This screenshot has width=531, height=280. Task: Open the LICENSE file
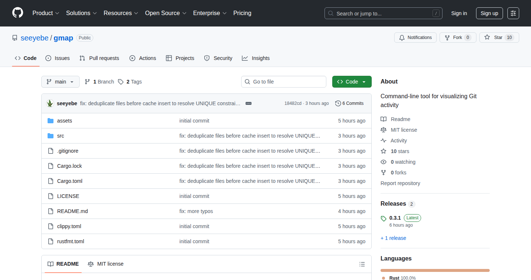[x=68, y=196]
